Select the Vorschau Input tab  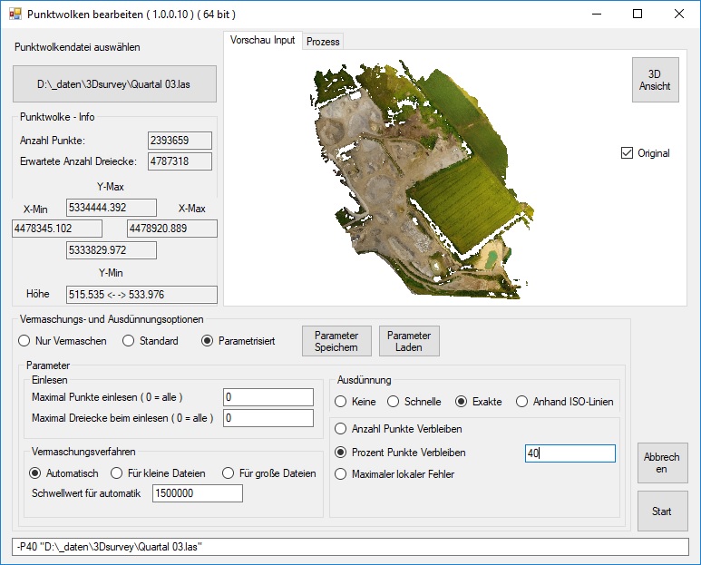(262, 41)
